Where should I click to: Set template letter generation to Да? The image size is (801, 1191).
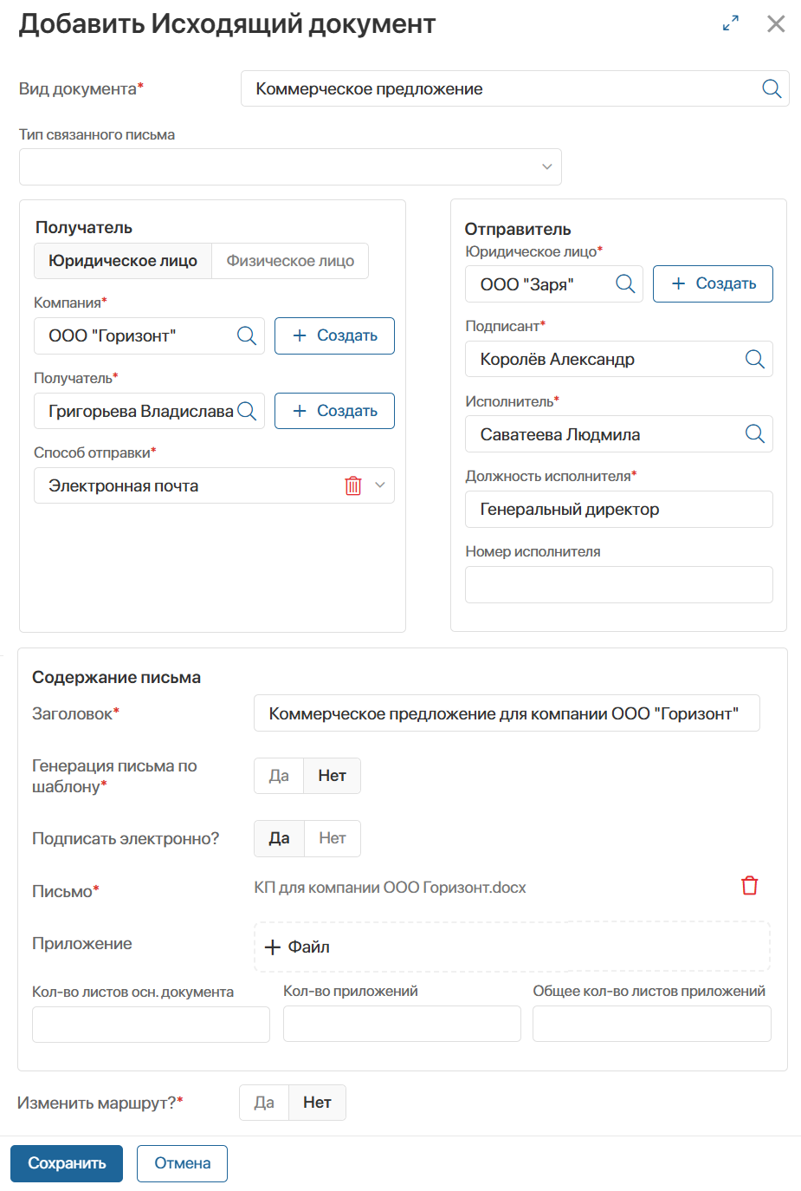pyautogui.click(x=279, y=776)
